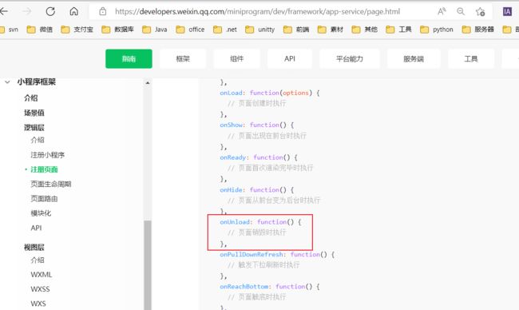Open the 支付宝 bookmark folder

coord(77,30)
